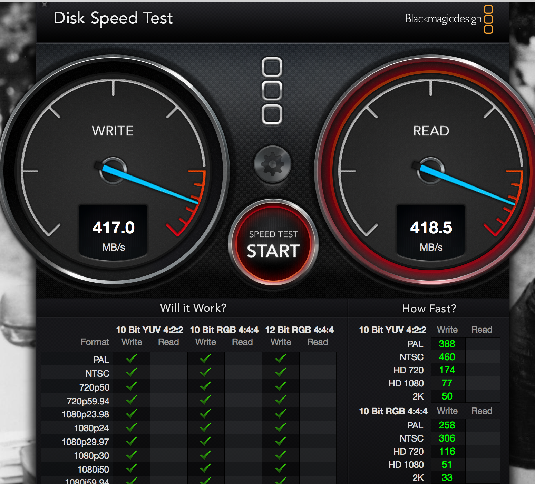Open settings via gear icon
The image size is (535, 484).
(273, 164)
